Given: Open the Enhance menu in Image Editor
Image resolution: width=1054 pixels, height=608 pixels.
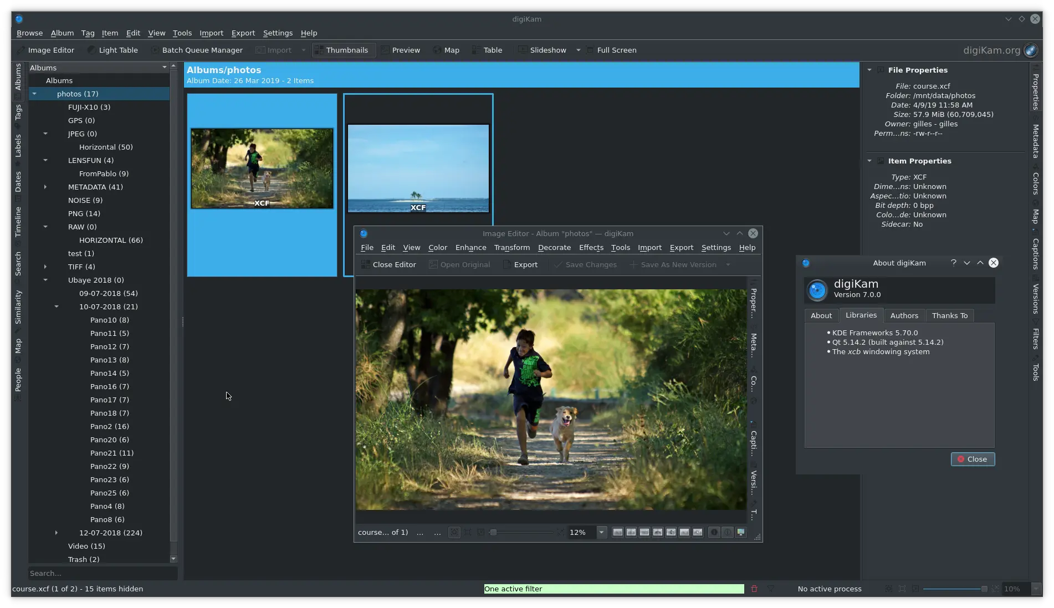Looking at the screenshot, I should (x=470, y=248).
